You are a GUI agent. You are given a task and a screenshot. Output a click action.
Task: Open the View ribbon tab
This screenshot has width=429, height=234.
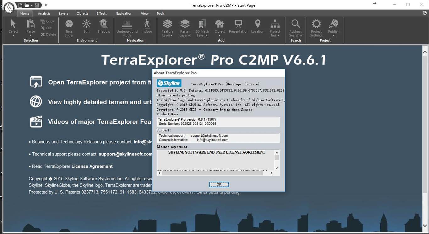145,14
